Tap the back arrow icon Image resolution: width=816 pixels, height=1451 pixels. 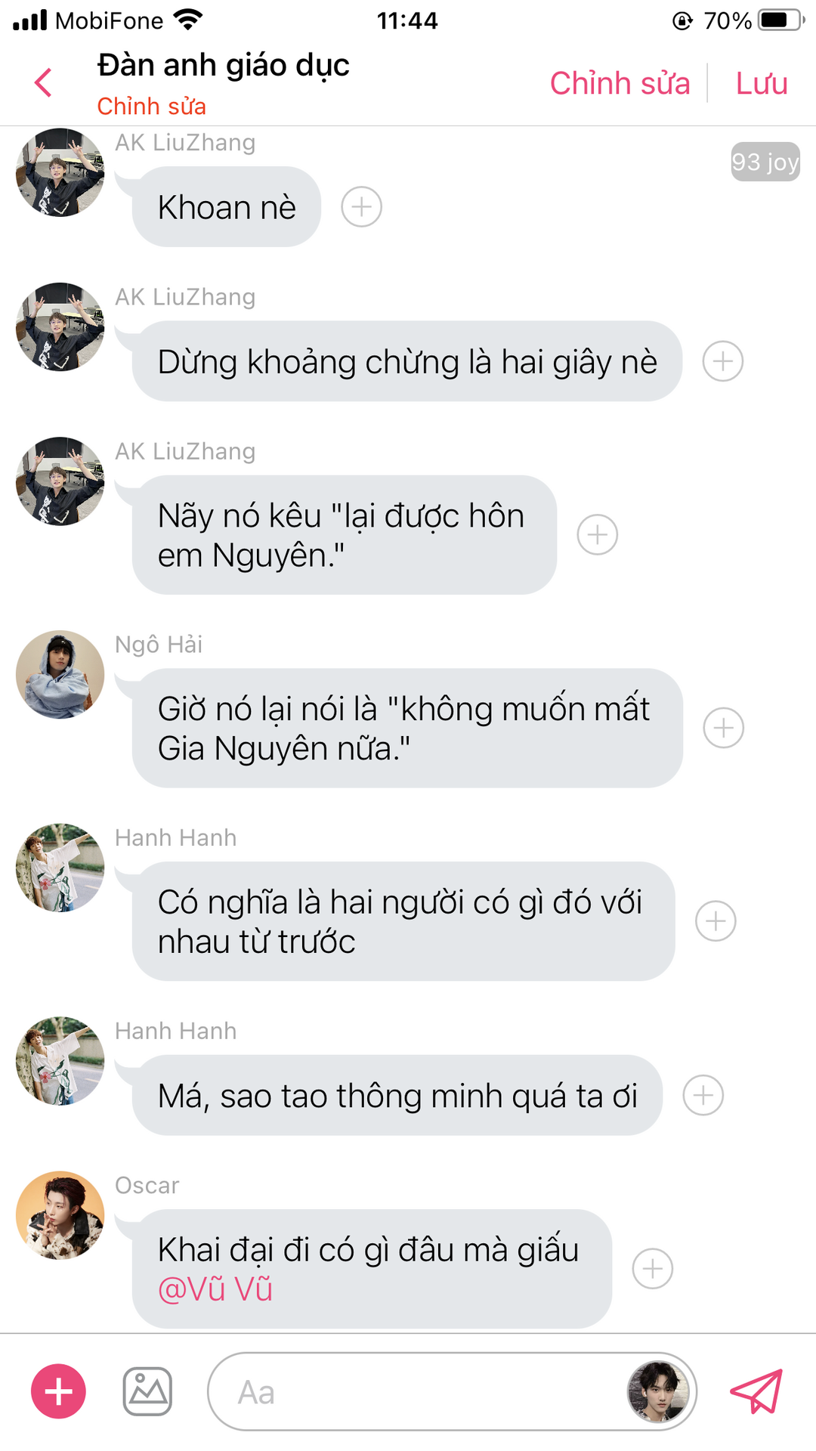tap(44, 83)
